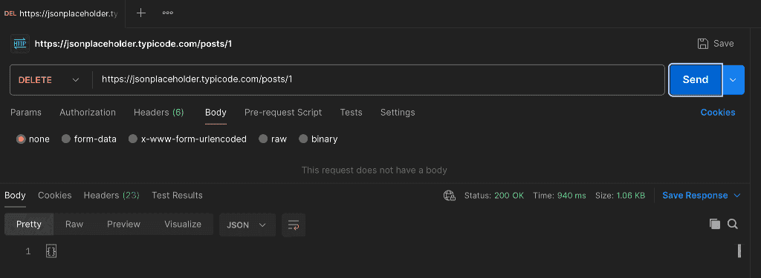Click the response pane vertical scrollbar
Image resolution: width=761 pixels, height=278 pixels.
point(739,251)
